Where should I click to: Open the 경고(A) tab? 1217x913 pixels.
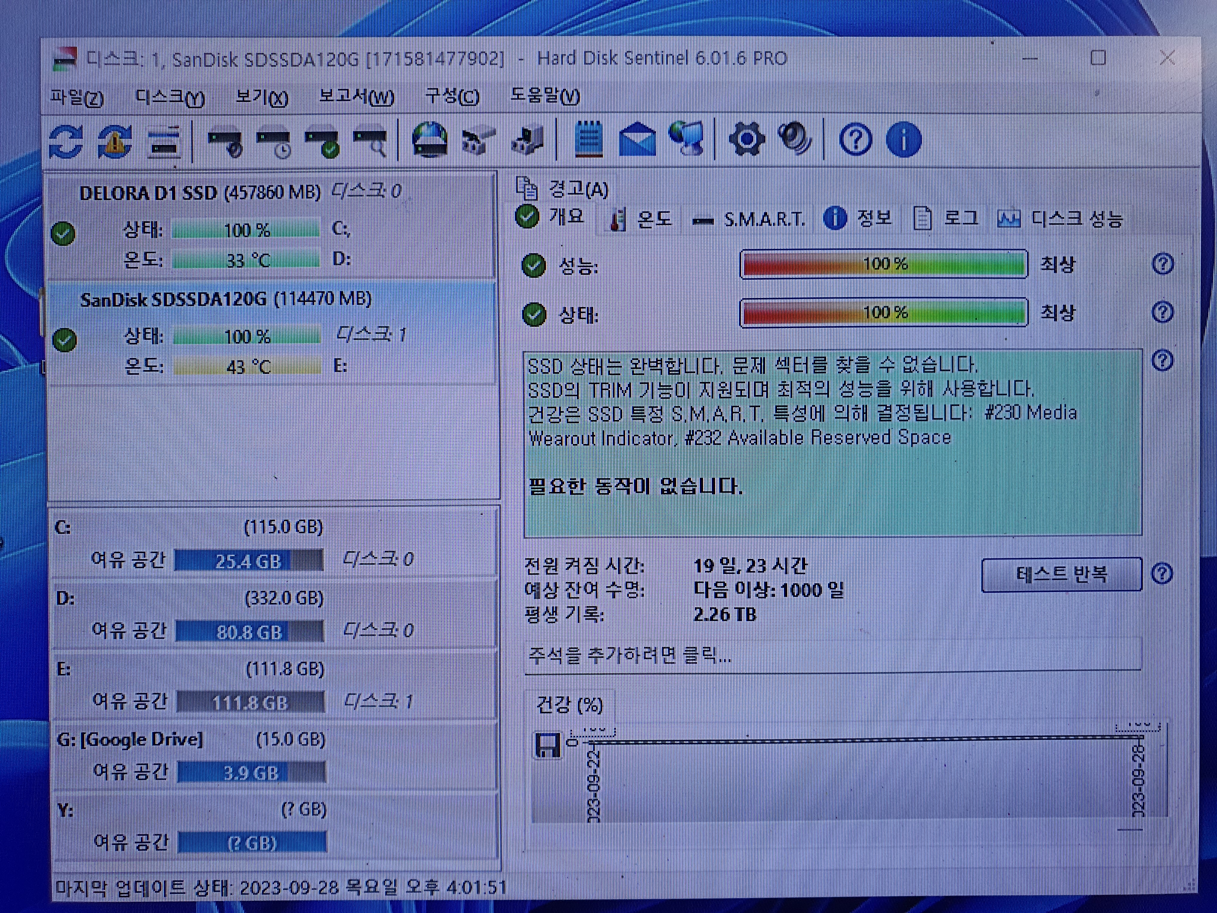562,189
